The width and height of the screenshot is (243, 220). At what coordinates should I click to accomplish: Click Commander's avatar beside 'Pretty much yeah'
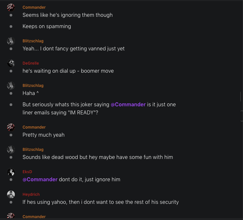(11, 127)
